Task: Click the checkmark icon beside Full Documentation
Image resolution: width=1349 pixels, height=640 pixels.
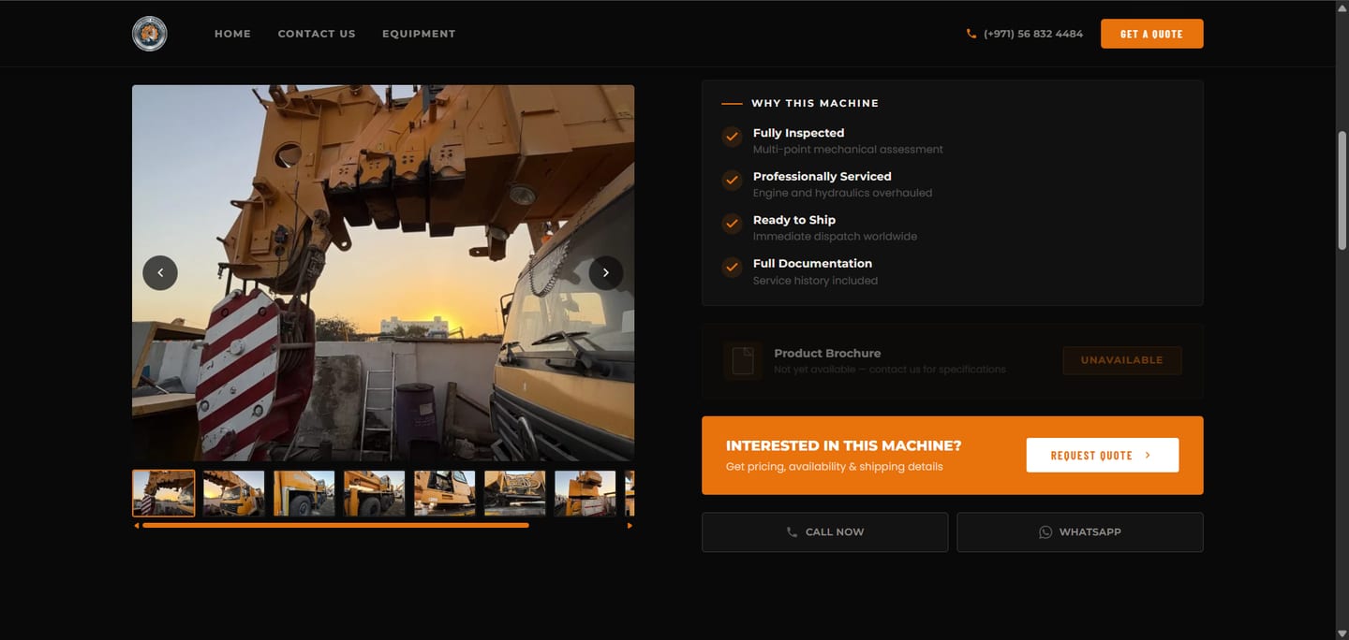Action: [x=732, y=268]
